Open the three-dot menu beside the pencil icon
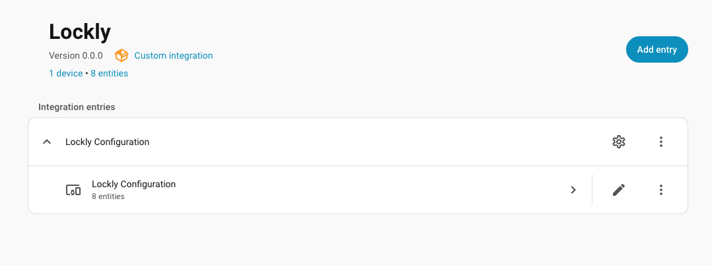 tap(660, 190)
